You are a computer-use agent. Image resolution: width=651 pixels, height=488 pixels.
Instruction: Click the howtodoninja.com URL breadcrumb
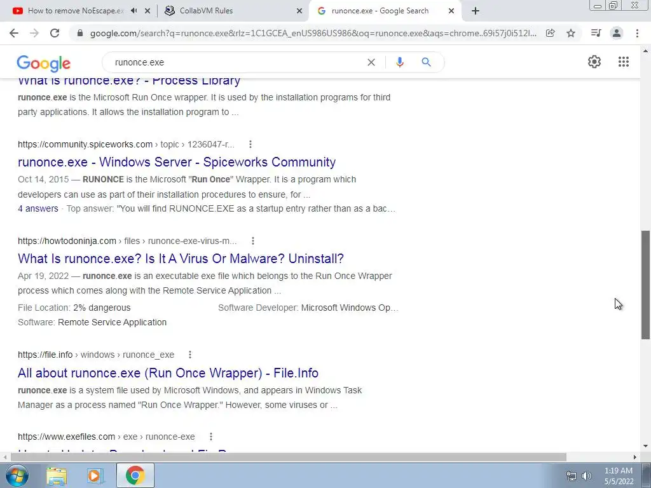pos(127,241)
